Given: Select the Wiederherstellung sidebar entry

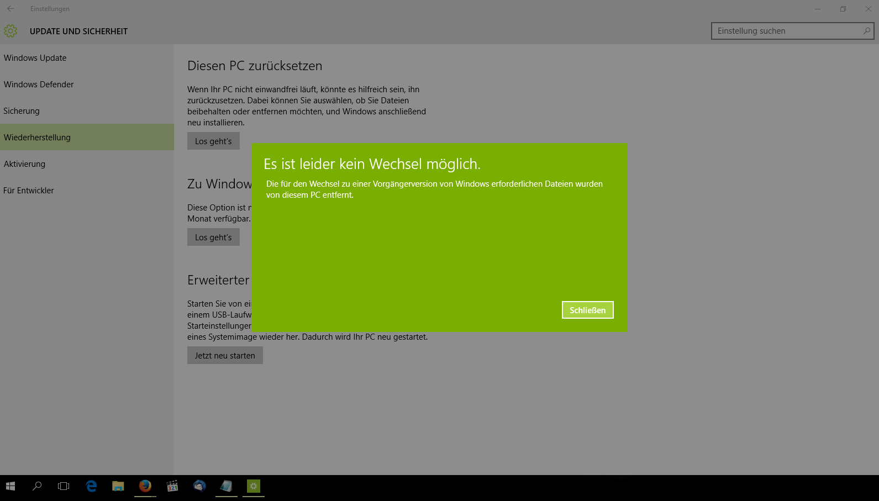Looking at the screenshot, I should point(87,137).
